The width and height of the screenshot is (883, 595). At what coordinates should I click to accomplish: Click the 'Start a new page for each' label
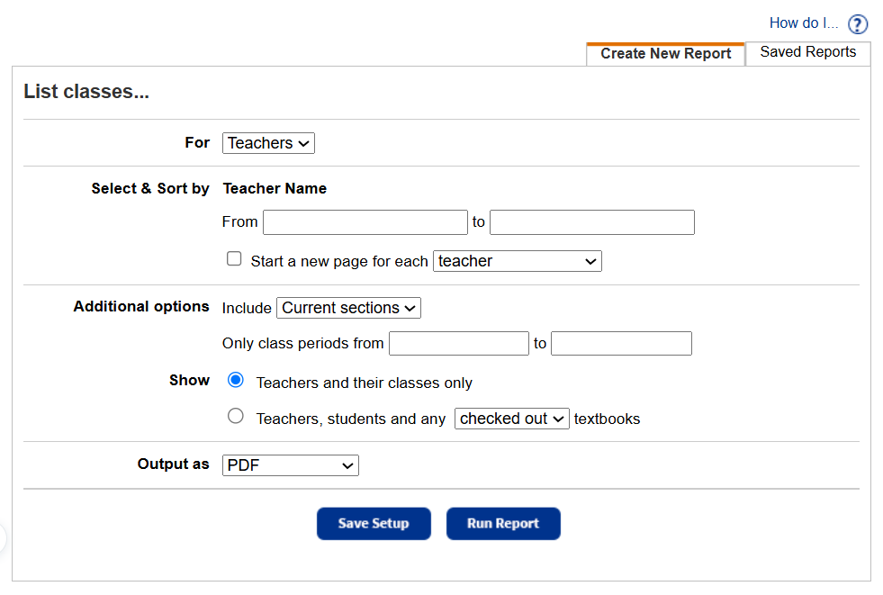(339, 261)
